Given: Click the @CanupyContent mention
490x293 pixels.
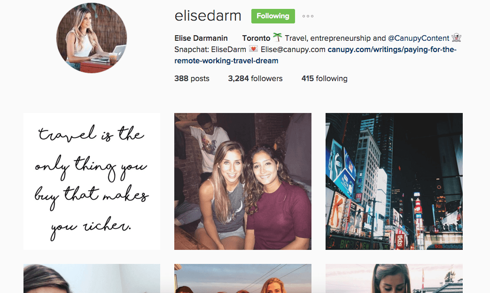Looking at the screenshot, I should point(419,38).
